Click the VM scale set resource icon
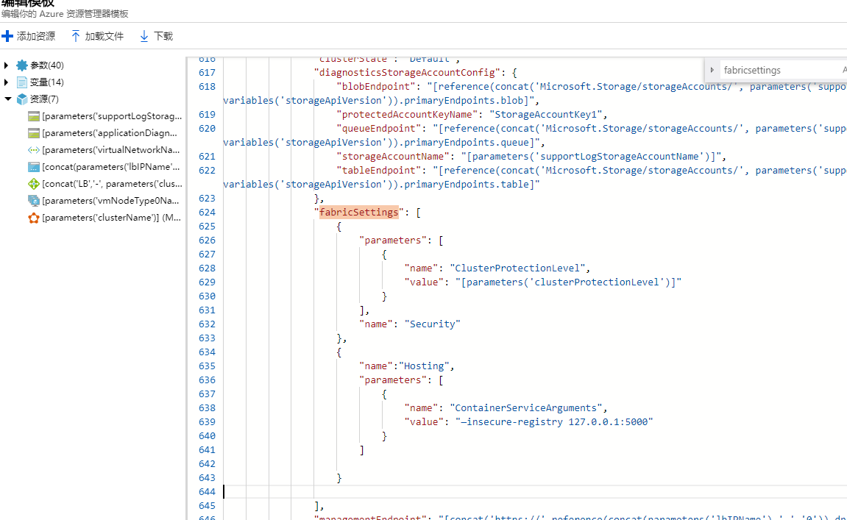This screenshot has width=847, height=520. [x=34, y=201]
